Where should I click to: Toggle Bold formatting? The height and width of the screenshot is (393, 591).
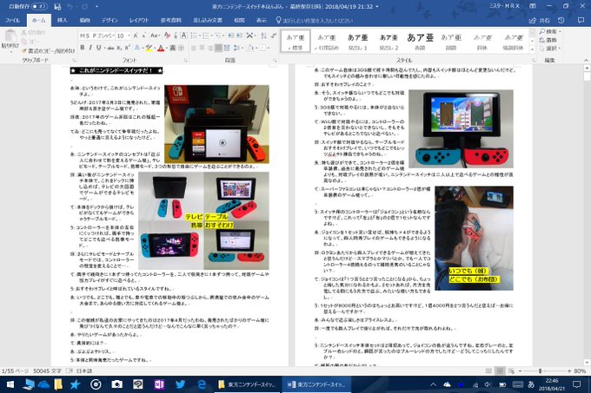pos(83,48)
